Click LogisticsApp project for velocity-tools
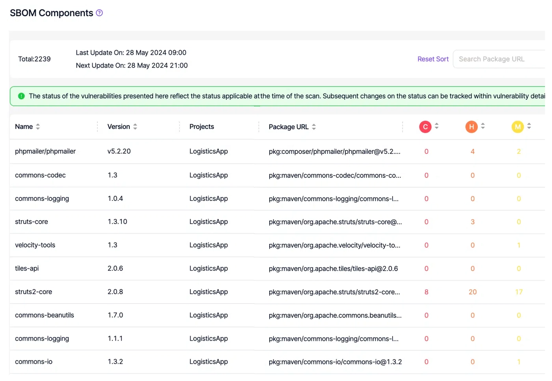This screenshot has height=381, width=552. (x=209, y=245)
